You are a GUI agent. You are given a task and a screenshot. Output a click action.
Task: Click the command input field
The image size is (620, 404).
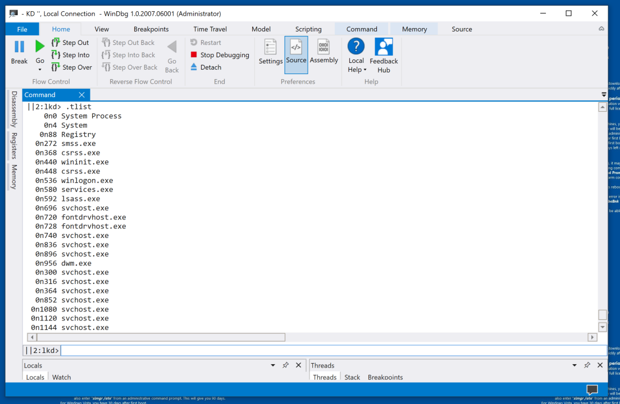[334, 350]
